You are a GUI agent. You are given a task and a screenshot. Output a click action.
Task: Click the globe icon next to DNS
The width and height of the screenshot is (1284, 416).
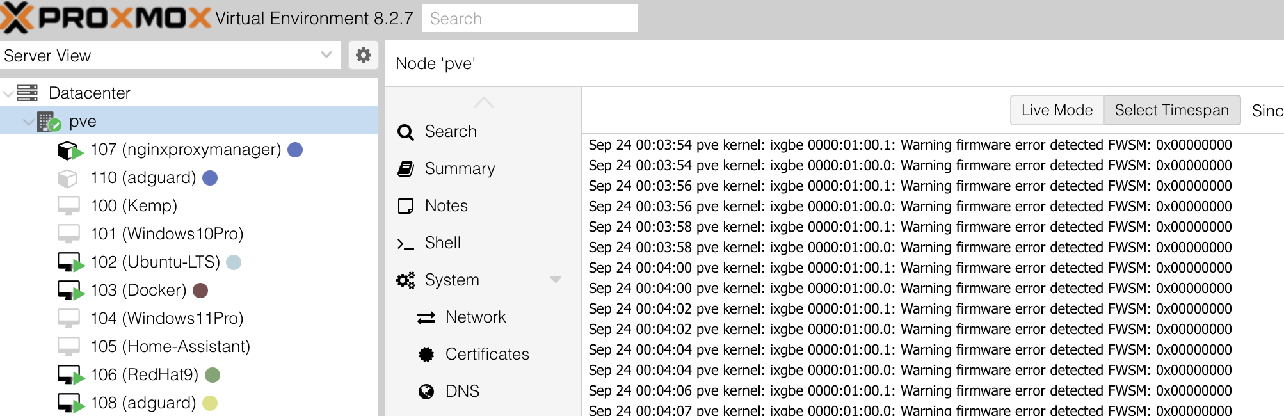[x=426, y=391]
